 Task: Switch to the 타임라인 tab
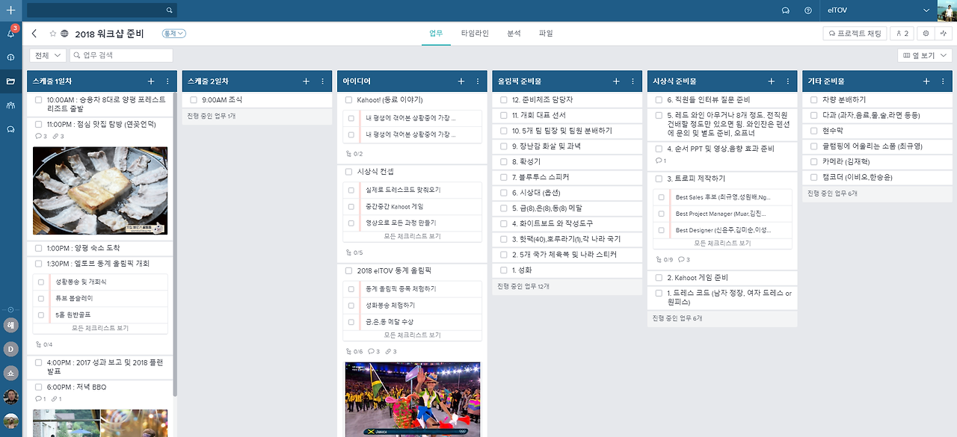[475, 34]
